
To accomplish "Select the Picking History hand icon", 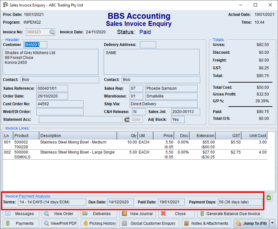I will click(x=85, y=223).
